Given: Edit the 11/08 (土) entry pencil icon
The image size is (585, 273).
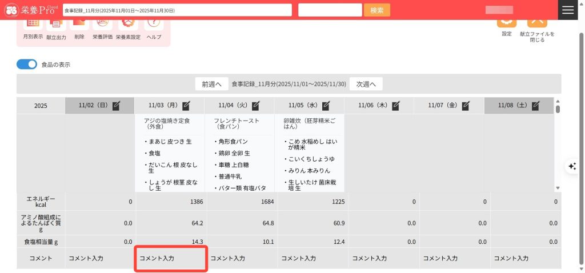Looking at the screenshot, I should click(x=535, y=106).
